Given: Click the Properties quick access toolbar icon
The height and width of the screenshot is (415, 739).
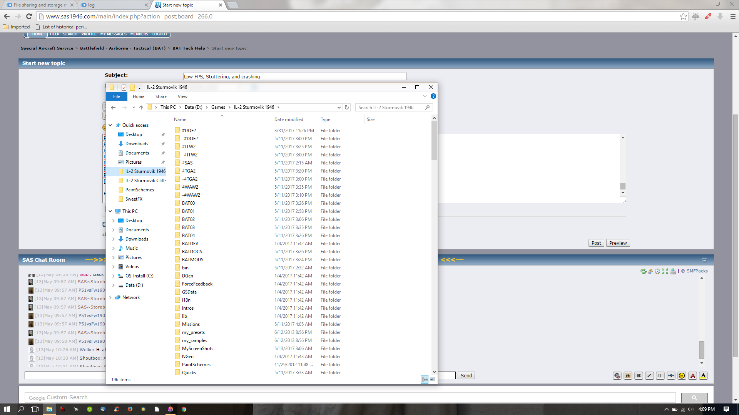Looking at the screenshot, I should (x=124, y=88).
